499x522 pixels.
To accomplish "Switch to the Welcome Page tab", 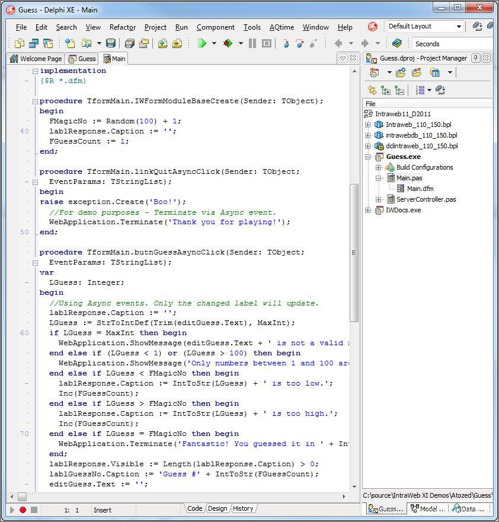I will (36, 59).
